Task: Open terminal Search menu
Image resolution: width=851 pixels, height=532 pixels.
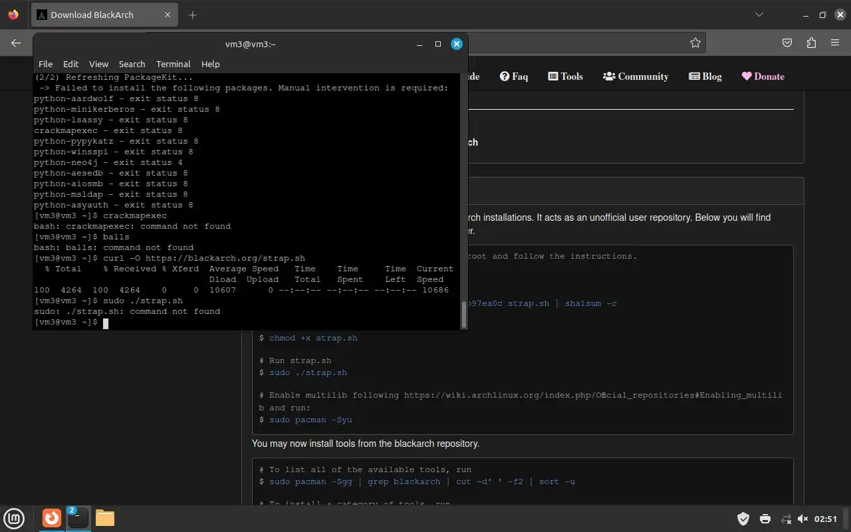Action: (x=132, y=64)
